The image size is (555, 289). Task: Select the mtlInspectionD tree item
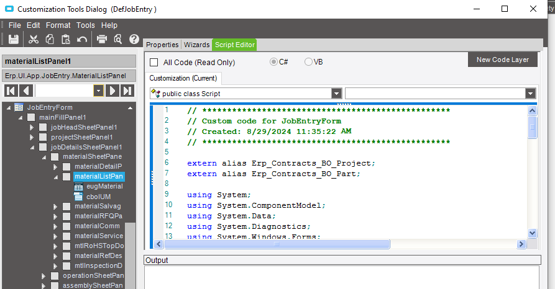(x=98, y=265)
